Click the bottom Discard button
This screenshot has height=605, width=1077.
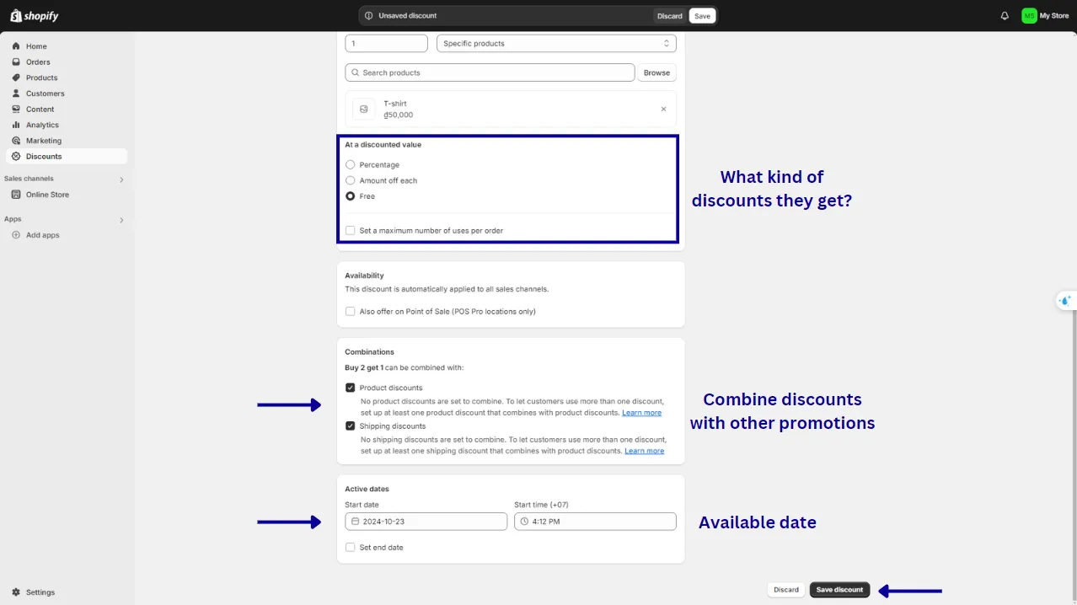(x=786, y=590)
